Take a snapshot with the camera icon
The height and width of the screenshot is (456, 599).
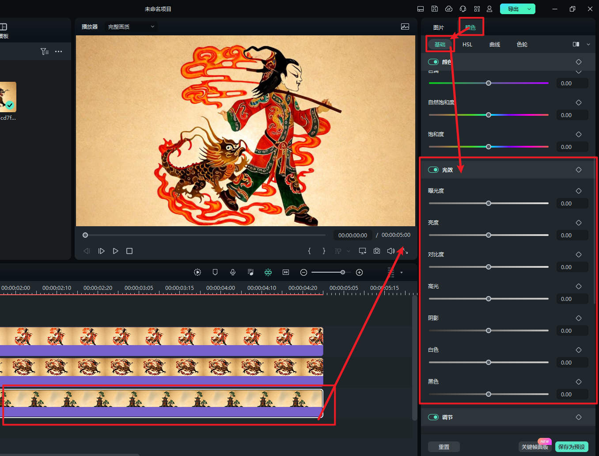point(377,251)
